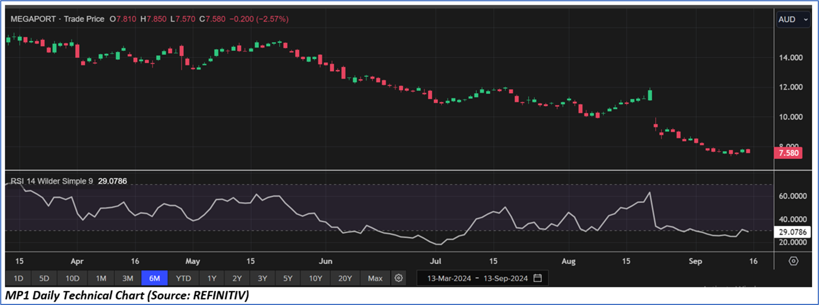
Task: Switch to the 6M time range
Action: 154,278
